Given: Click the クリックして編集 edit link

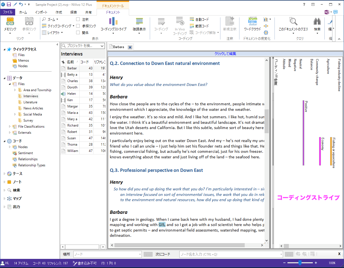Looking at the screenshot, I should click(x=225, y=54).
